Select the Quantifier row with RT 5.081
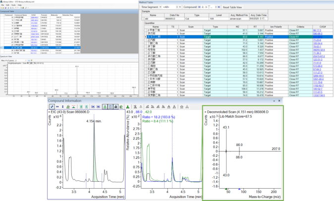334x201 pixels. pos(238,40)
